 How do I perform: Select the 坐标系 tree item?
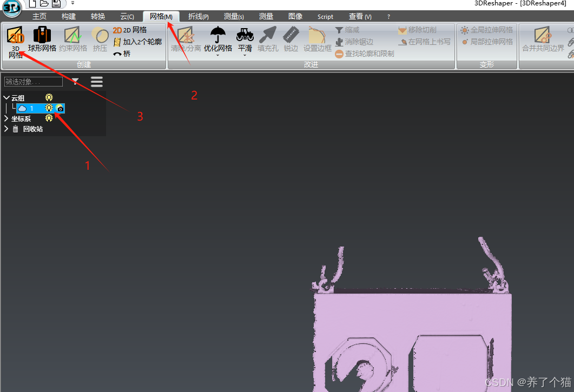21,118
